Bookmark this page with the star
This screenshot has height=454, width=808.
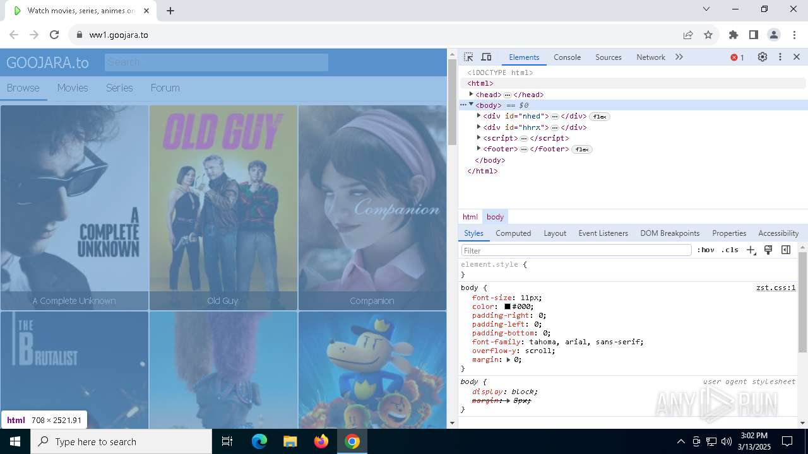708,35
